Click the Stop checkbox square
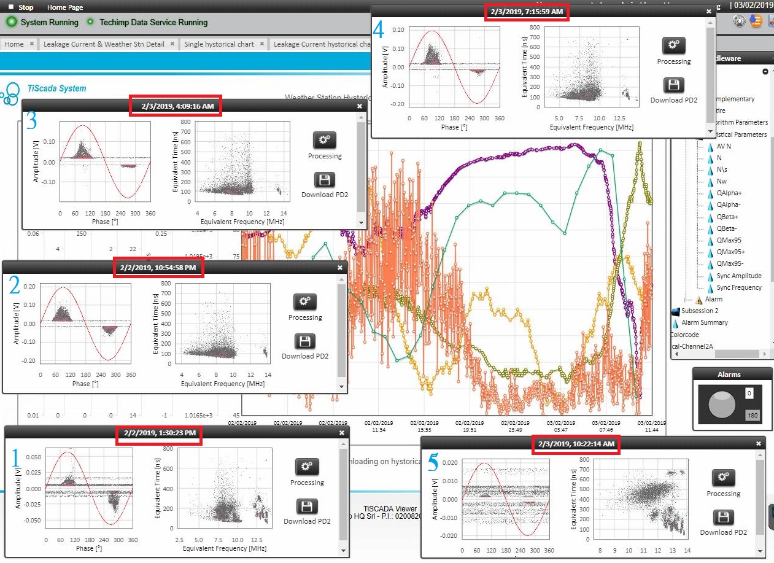This screenshot has width=774, height=563. (11, 7)
